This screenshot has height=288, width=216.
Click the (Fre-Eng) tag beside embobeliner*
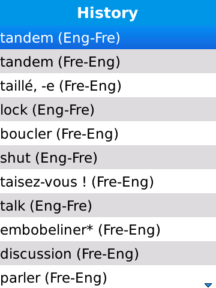coord(129,230)
